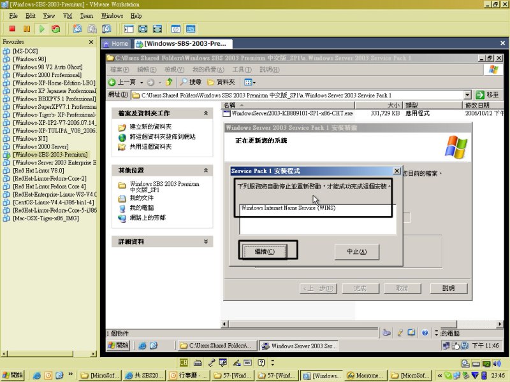Toggle the Favorites sidebar view icon

129,29
